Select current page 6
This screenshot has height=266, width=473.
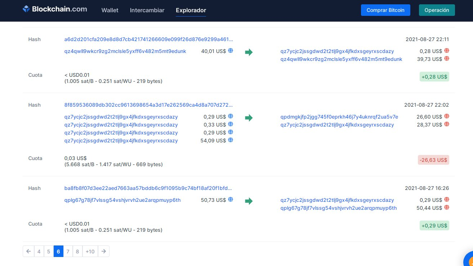58,251
